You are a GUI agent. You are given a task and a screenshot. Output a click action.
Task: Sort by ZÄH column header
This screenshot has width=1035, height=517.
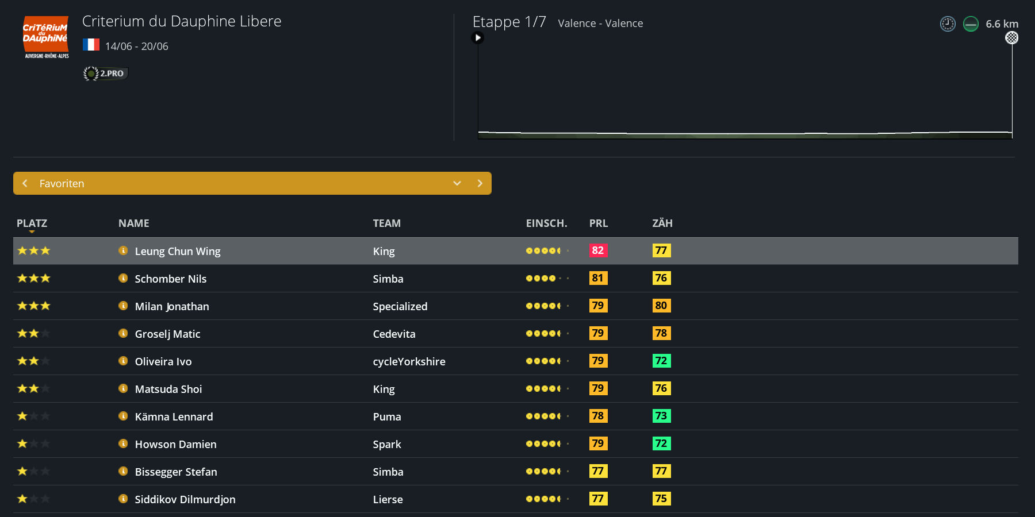tap(662, 223)
